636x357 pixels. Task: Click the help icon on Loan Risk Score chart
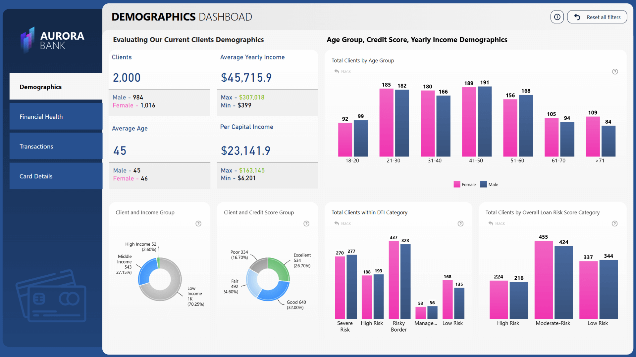pos(615,223)
